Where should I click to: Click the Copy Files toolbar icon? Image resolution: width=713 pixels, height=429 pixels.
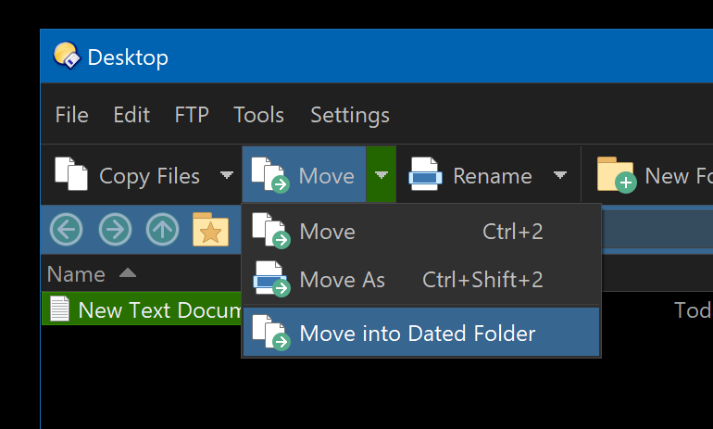71,174
